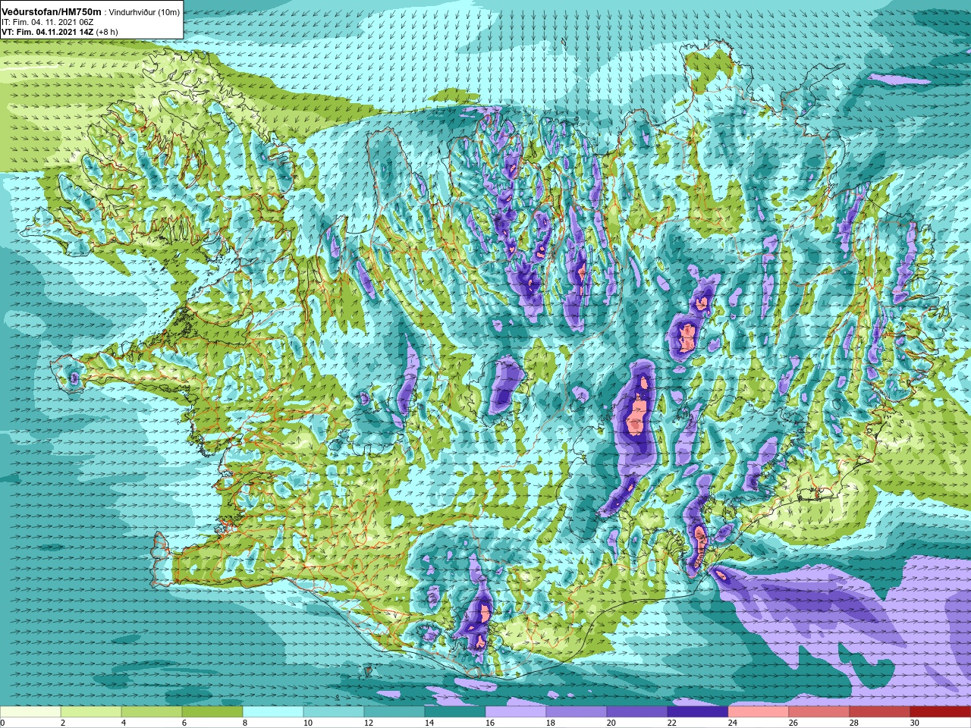The height and width of the screenshot is (728, 971).
Task: Click the 18–20 purple legend swatch
Action: pyautogui.click(x=577, y=712)
